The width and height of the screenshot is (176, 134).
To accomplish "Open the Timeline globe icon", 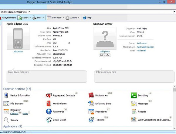I will coord(91,120).
